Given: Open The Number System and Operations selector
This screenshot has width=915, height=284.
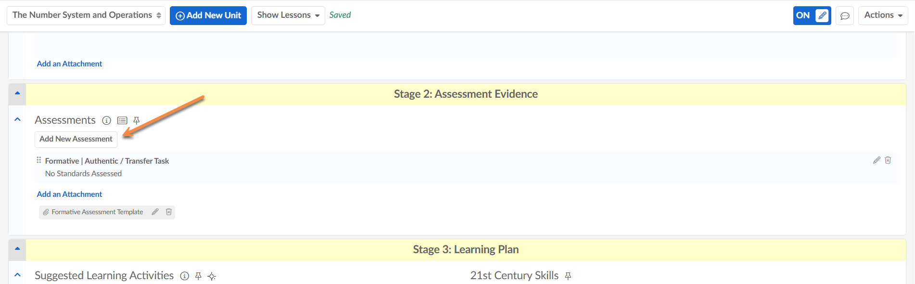Looking at the screenshot, I should pyautogui.click(x=86, y=15).
